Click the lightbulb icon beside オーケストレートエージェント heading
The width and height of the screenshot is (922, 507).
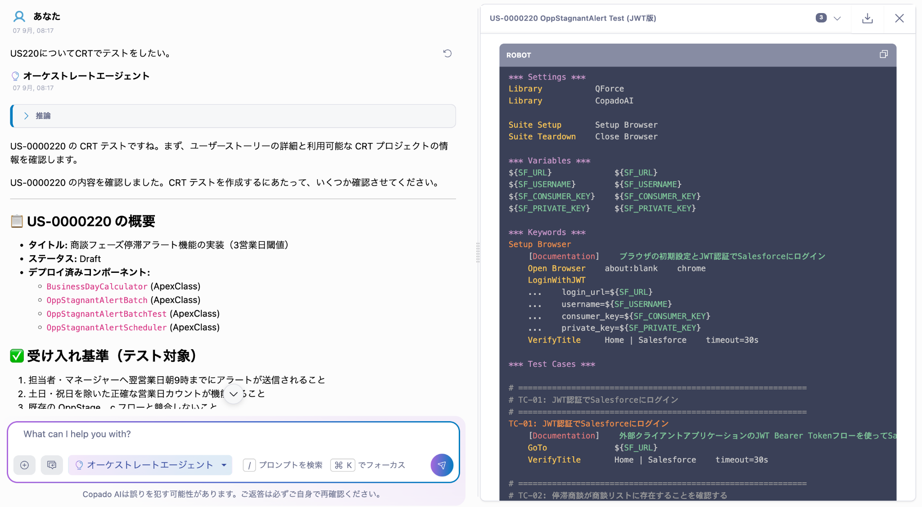point(15,76)
